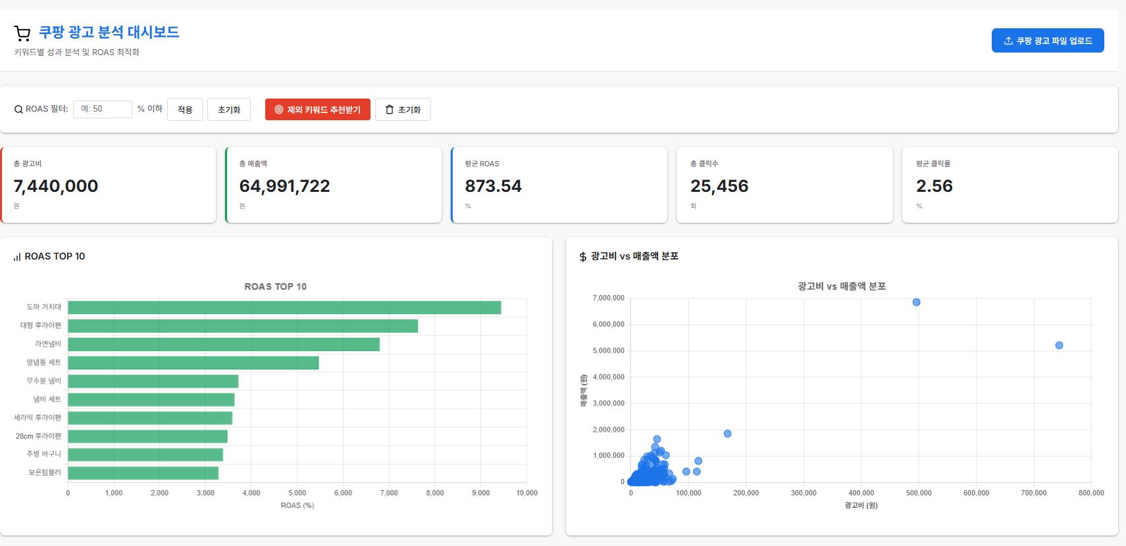This screenshot has width=1126, height=546.
Task: Select the 보온텀블러 bar in ROAS chart
Action: click(143, 473)
